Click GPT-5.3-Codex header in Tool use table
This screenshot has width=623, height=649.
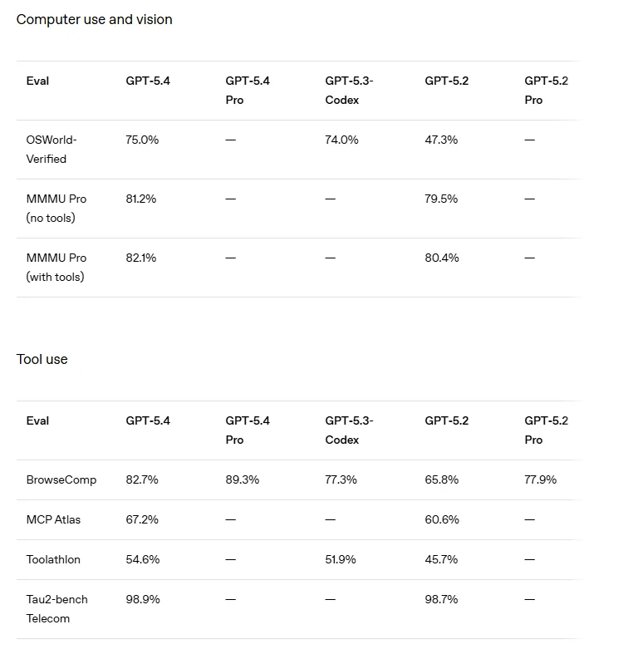(x=349, y=430)
